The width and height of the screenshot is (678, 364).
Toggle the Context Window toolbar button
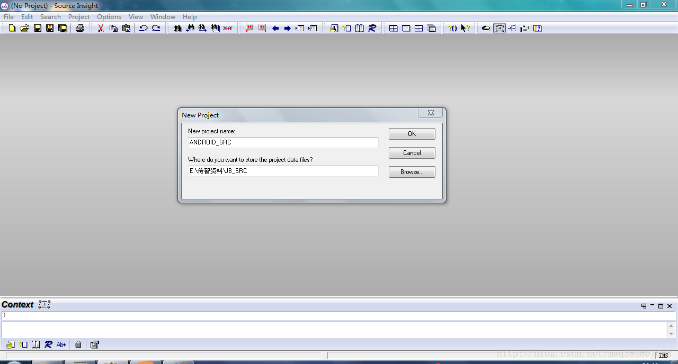pos(499,28)
